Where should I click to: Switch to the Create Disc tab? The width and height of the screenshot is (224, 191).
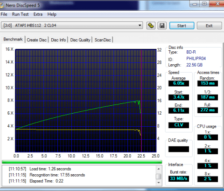(x=37, y=40)
